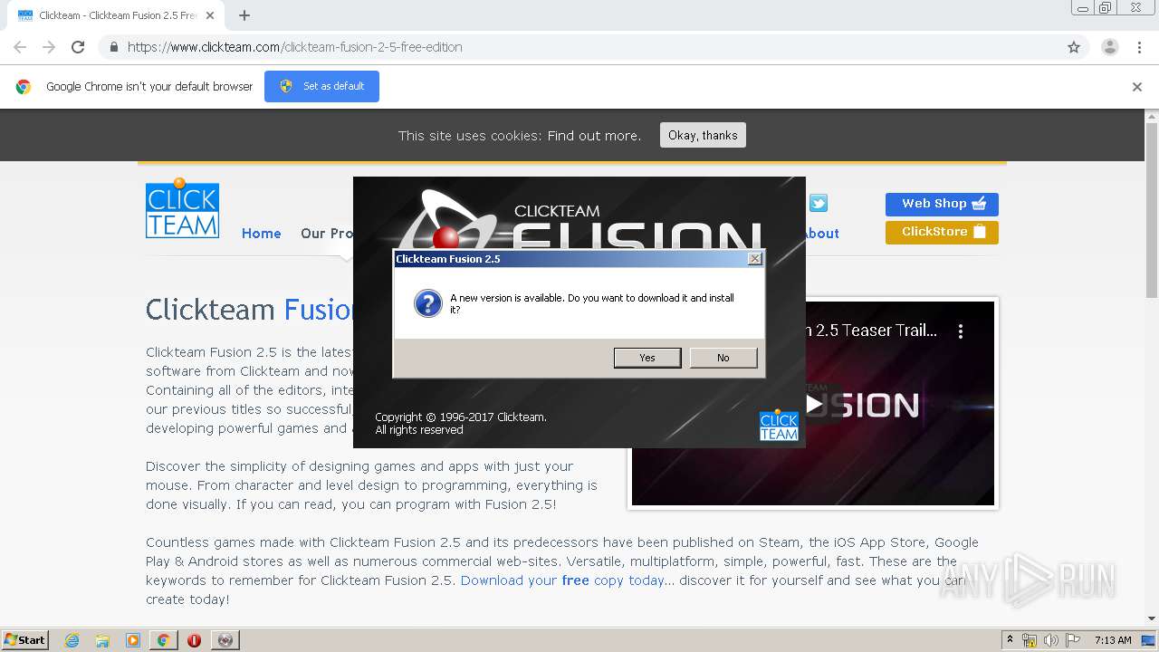Open the media player taskbar icon
The image size is (1159, 652).
pyautogui.click(x=133, y=640)
